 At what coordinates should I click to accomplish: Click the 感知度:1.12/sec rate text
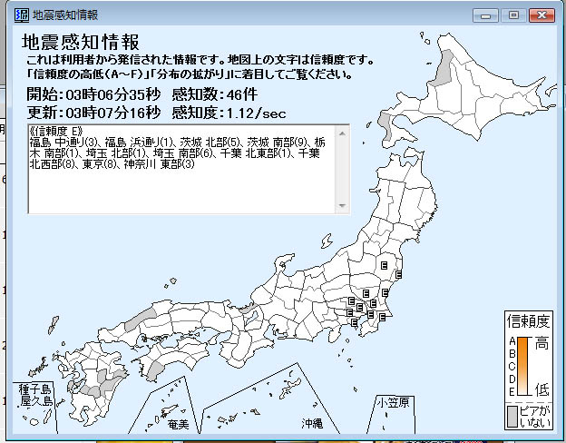[229, 113]
